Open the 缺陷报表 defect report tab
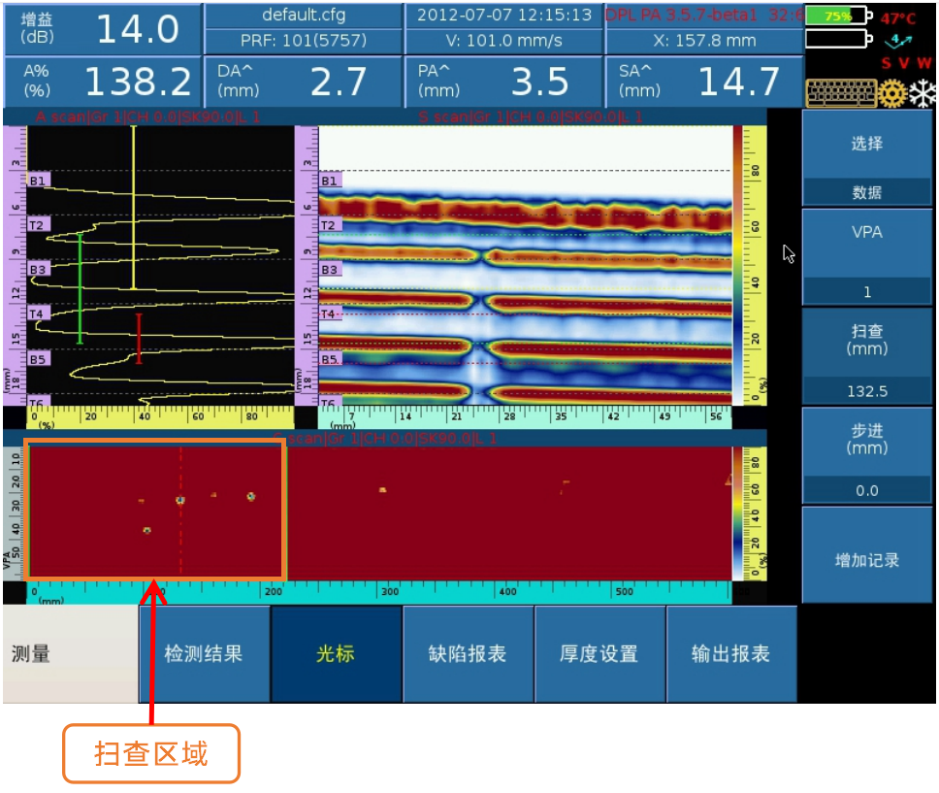 click(468, 654)
